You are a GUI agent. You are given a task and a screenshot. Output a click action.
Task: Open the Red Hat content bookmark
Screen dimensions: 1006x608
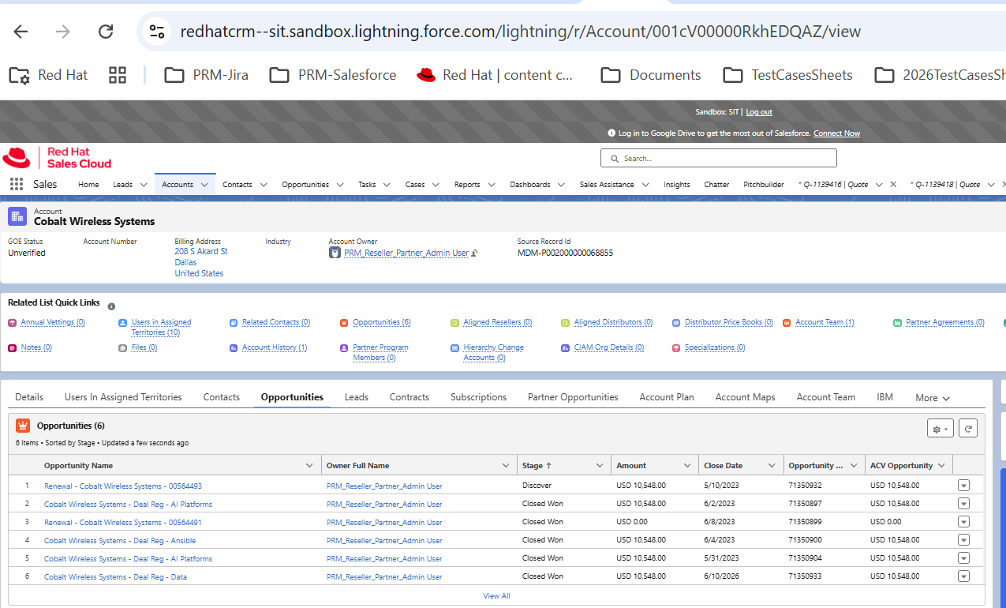coord(495,75)
